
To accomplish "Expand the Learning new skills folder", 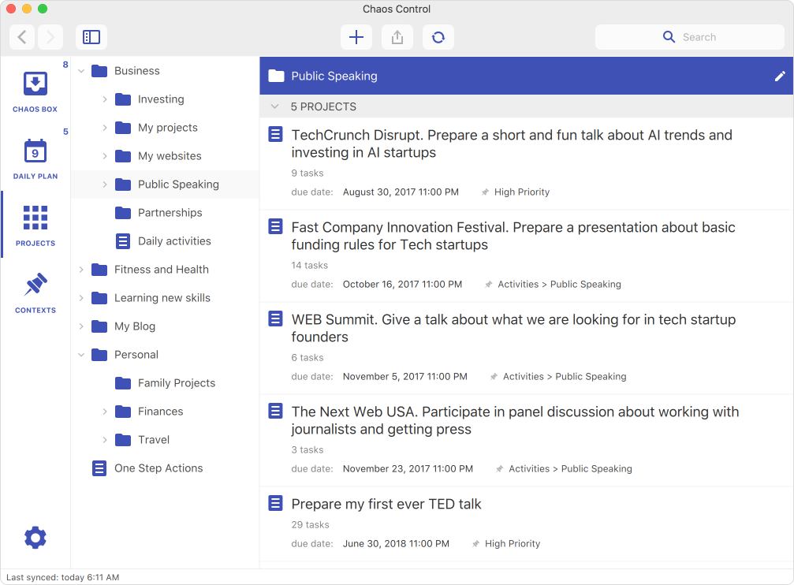I will (81, 298).
